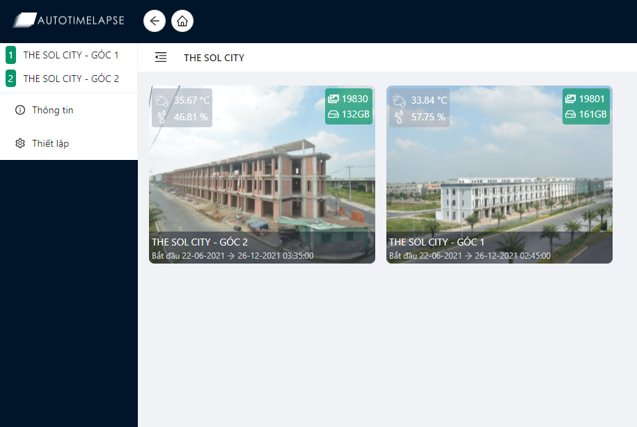The height and width of the screenshot is (427, 637).
Task: Click green number 2 badge in sidebar
Action: [10, 79]
